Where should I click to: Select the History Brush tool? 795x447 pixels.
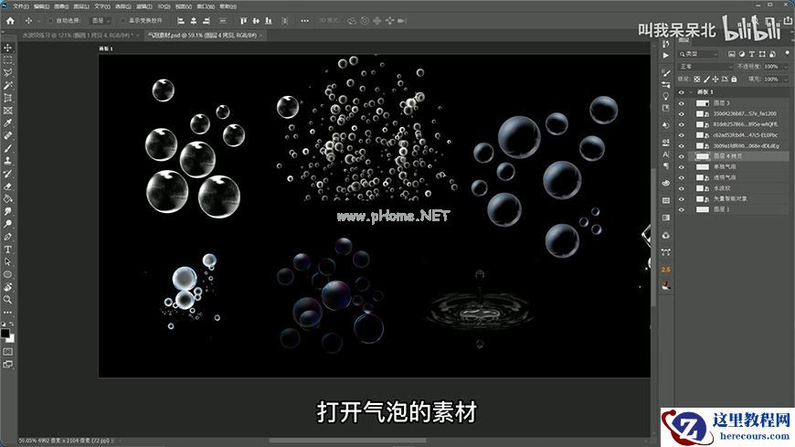(8, 174)
